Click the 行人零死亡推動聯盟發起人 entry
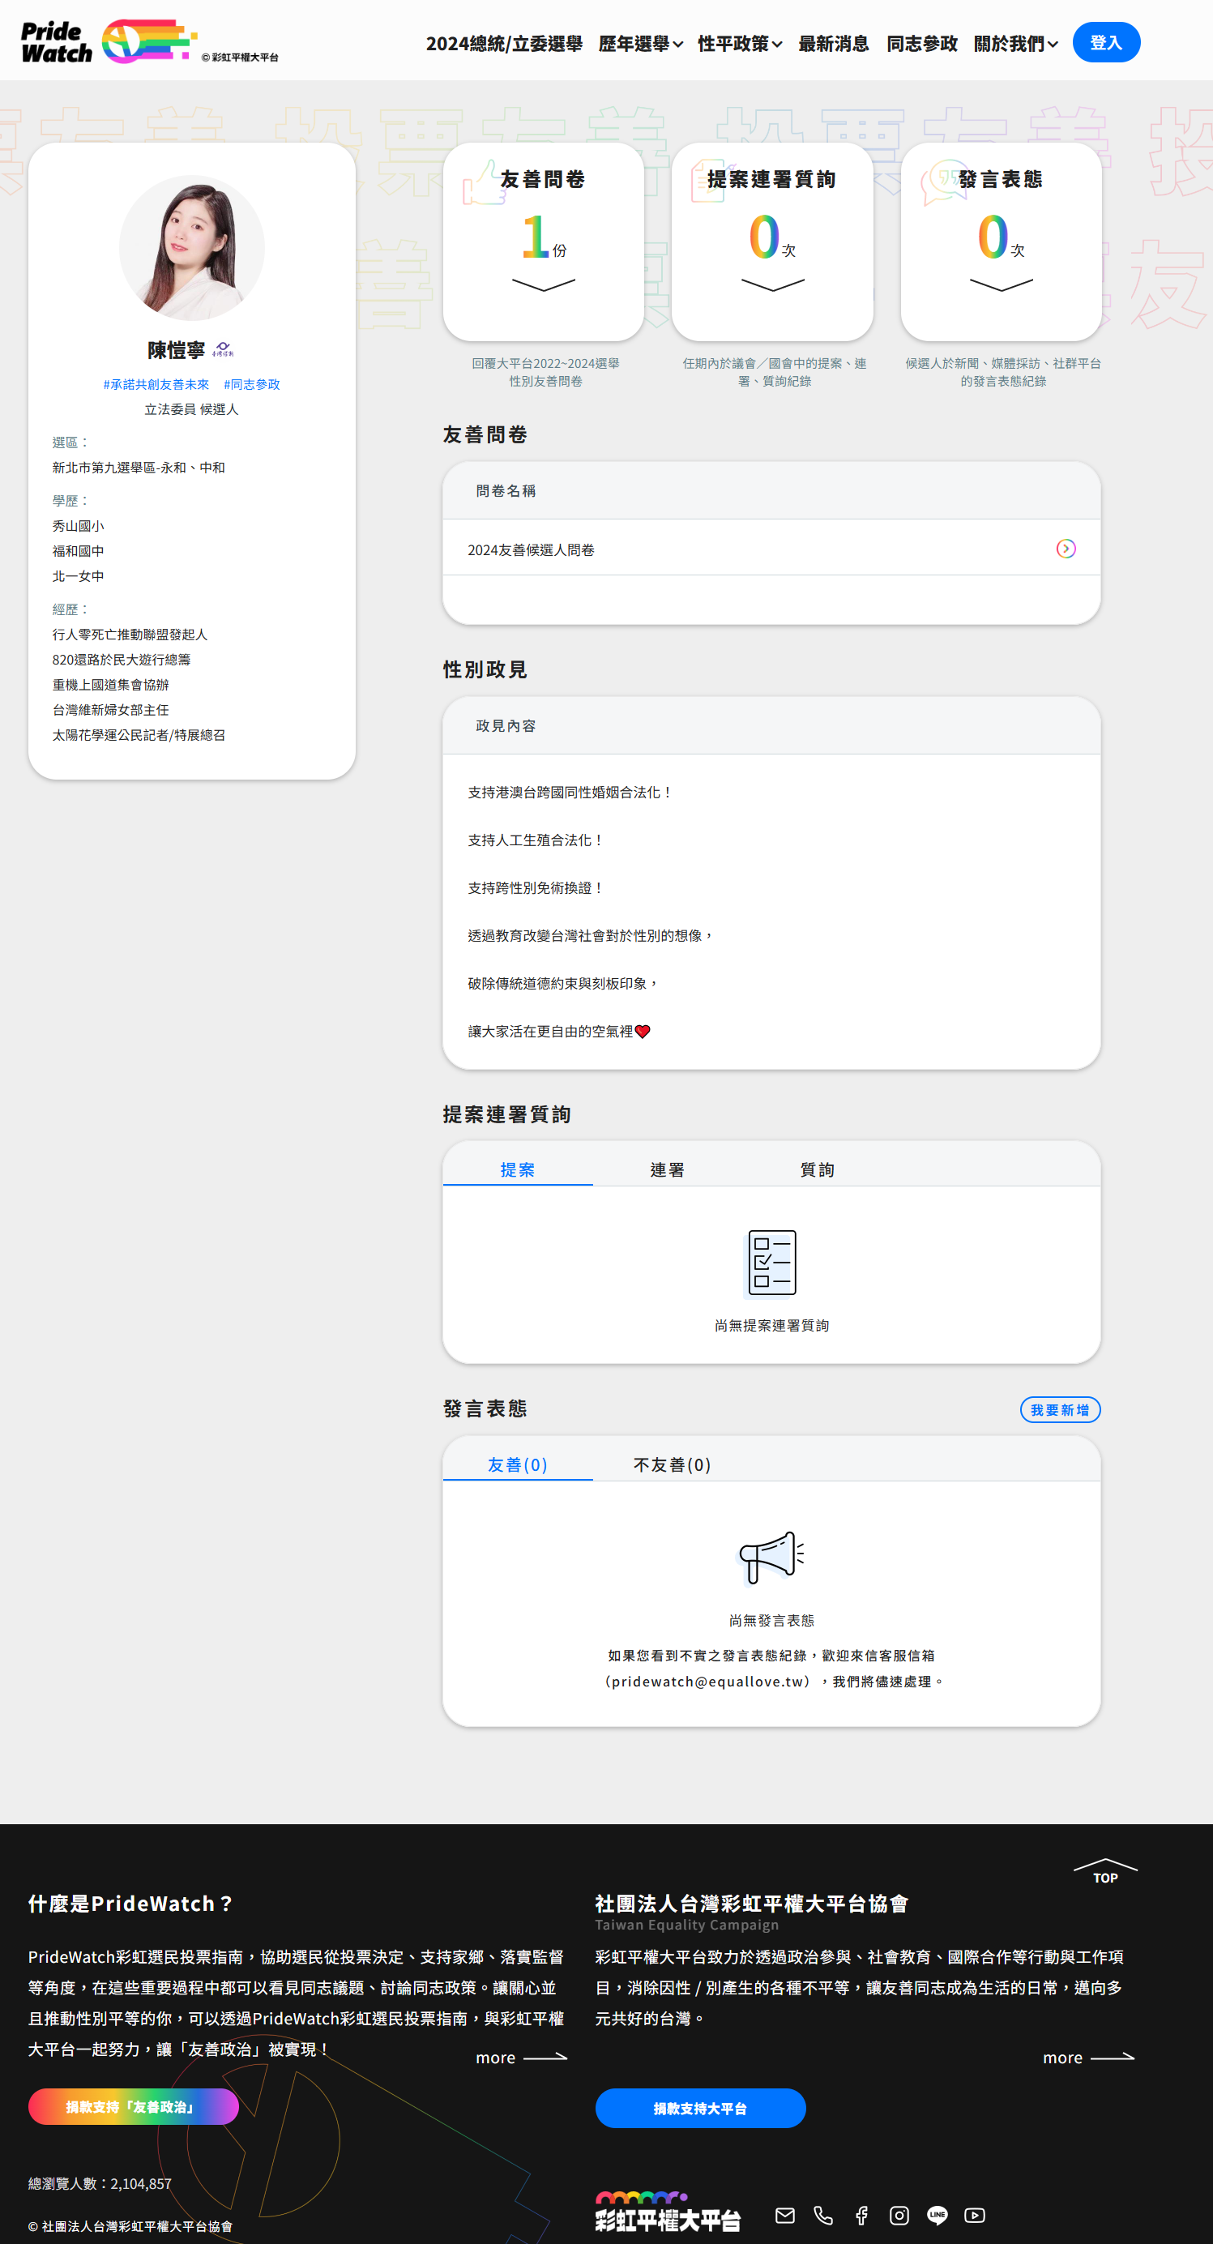Image resolution: width=1213 pixels, height=2244 pixels. coord(130,635)
